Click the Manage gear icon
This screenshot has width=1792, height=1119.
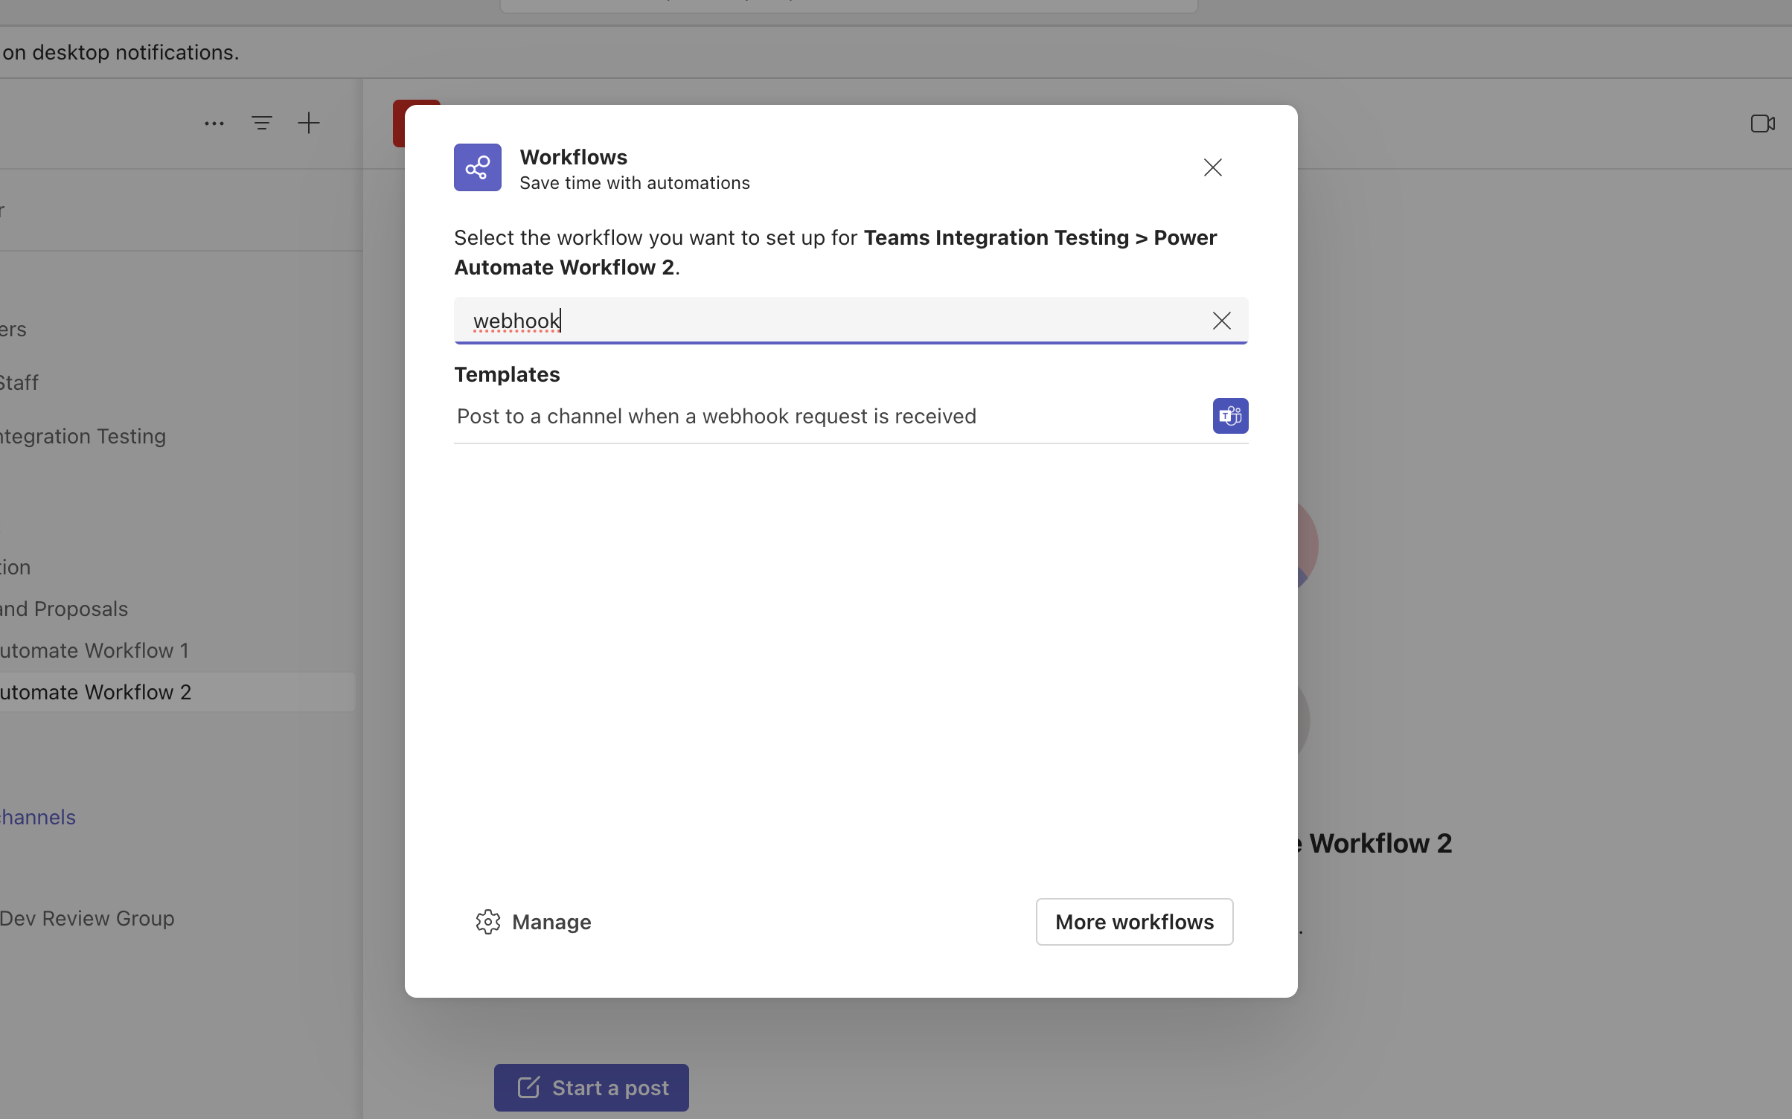tap(488, 922)
